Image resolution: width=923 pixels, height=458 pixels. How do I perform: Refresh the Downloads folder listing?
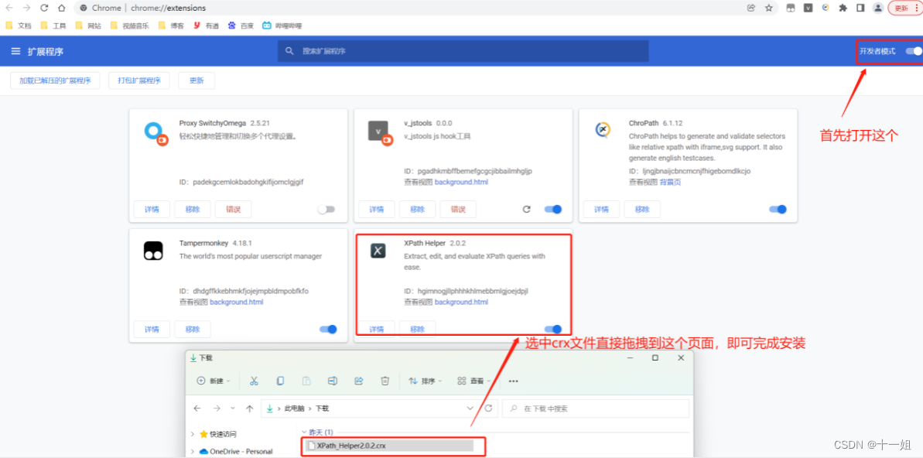click(488, 408)
